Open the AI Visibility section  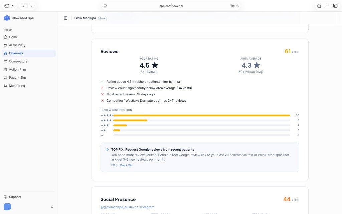point(17,45)
